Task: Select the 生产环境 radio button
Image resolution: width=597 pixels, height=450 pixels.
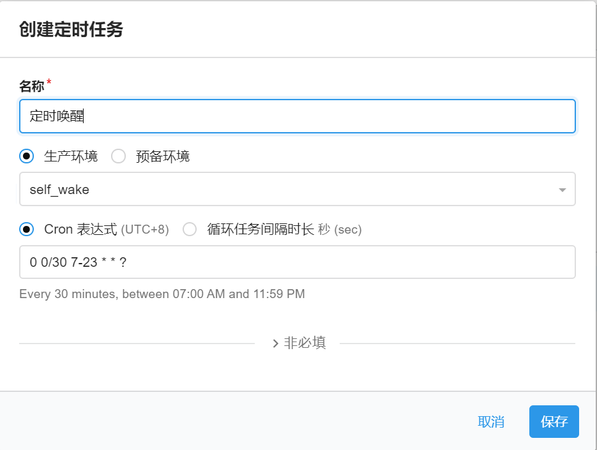Action: tap(27, 156)
